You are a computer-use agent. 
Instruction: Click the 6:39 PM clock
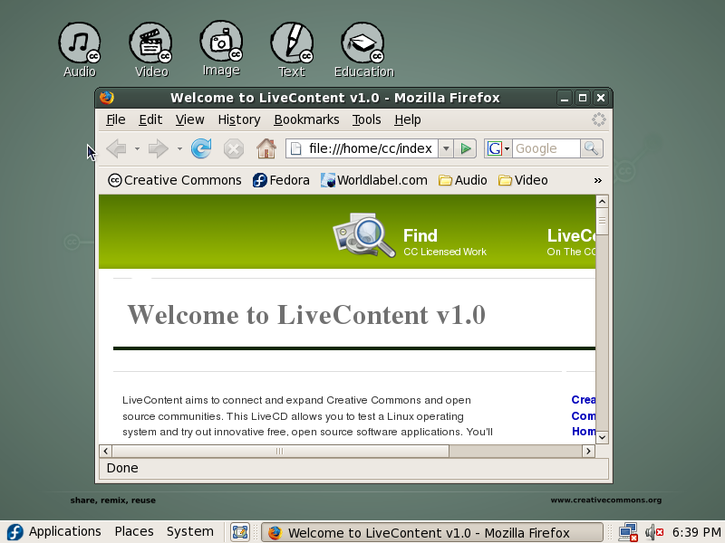(696, 532)
